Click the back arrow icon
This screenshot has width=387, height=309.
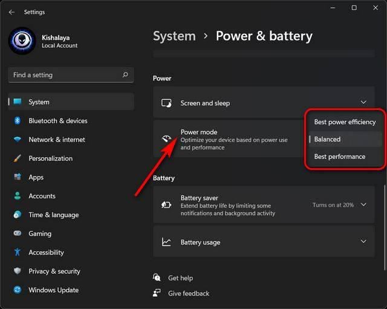11,12
